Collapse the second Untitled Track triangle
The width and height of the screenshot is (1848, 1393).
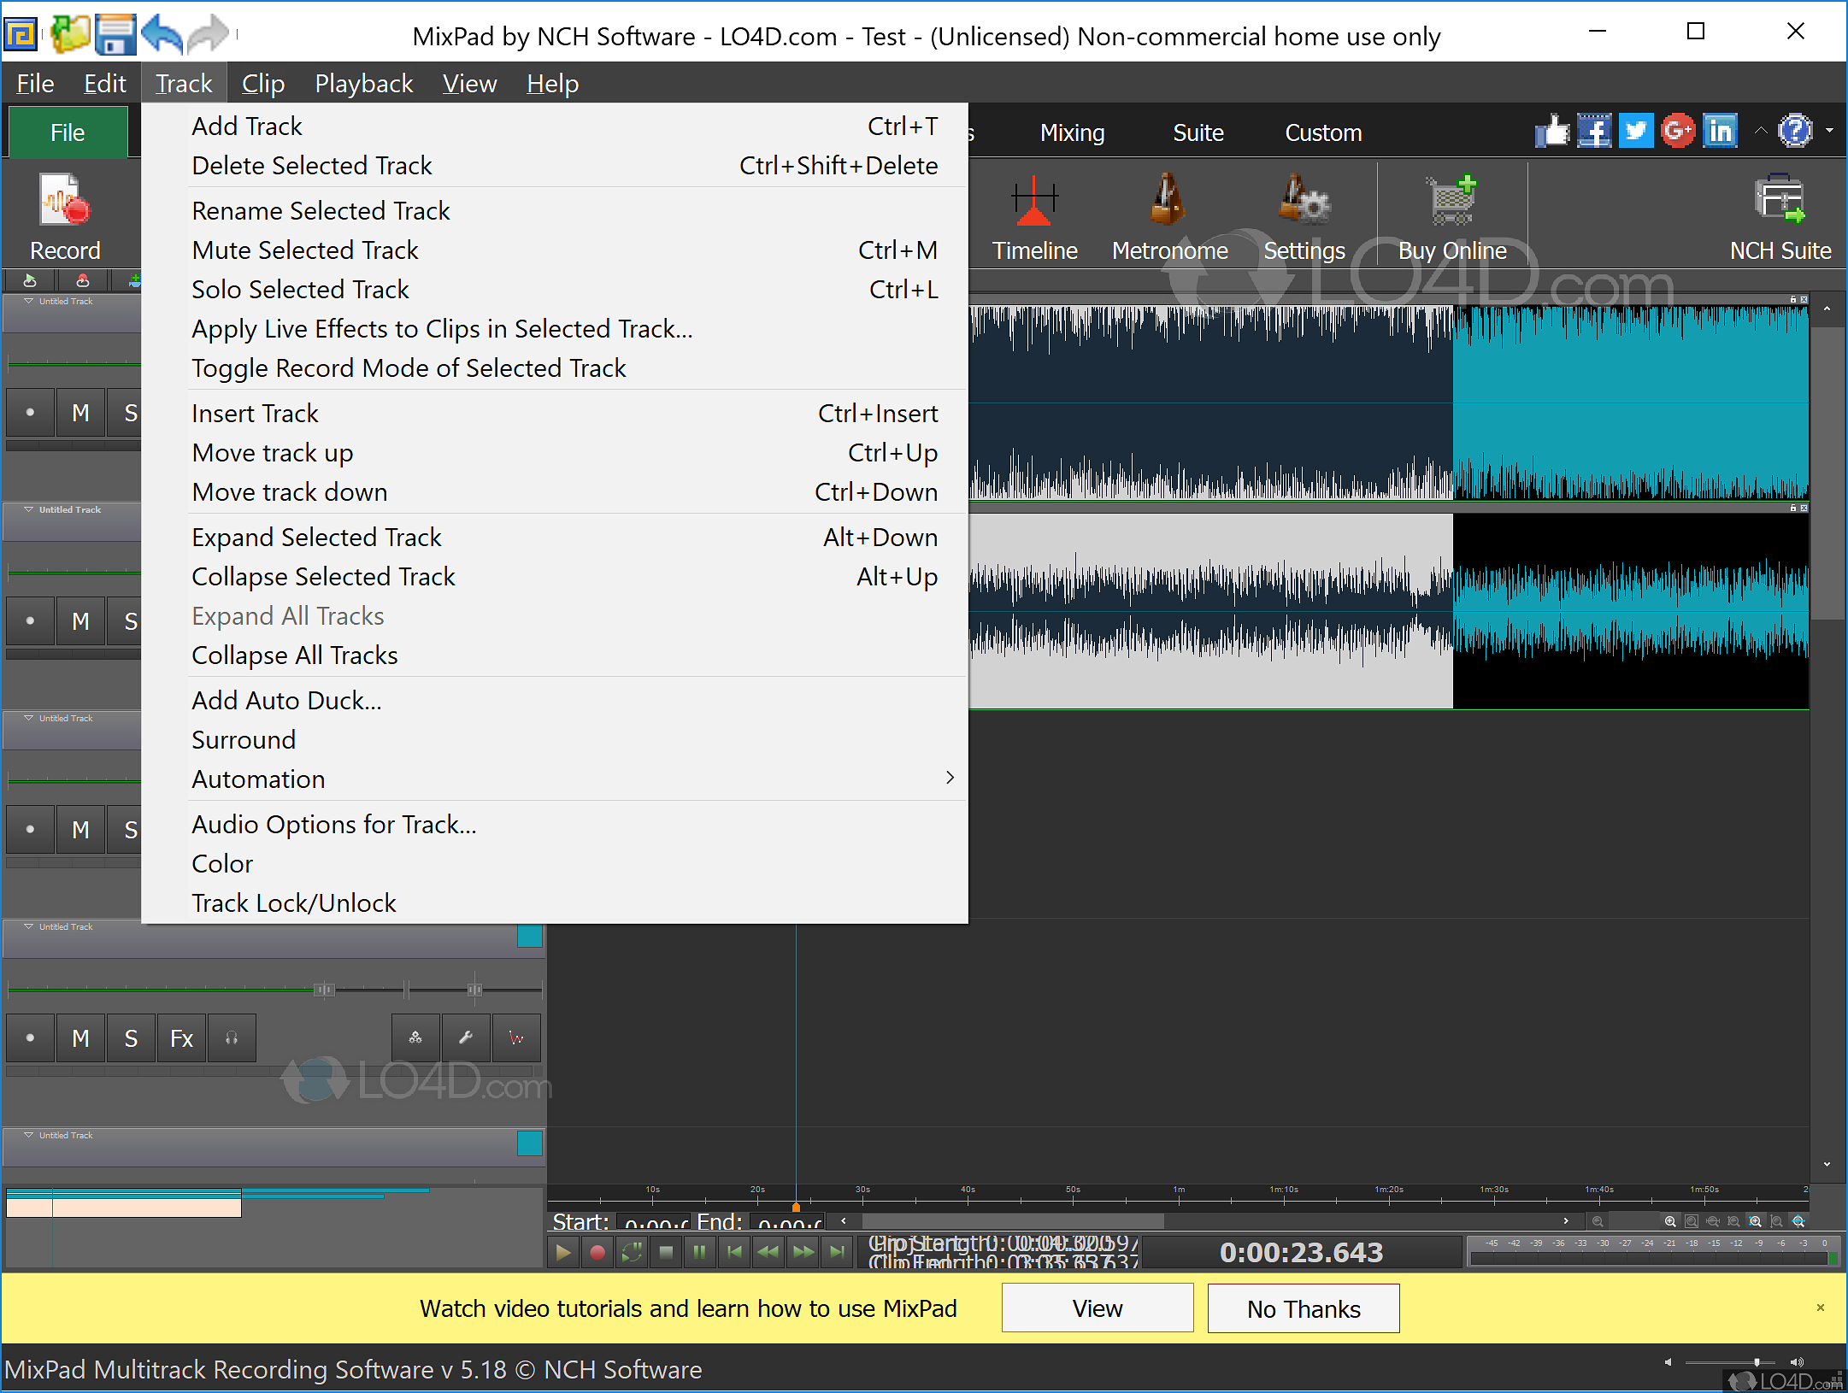pos(29,509)
